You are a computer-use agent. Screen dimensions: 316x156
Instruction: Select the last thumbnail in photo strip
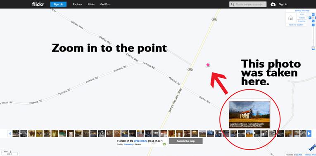[303, 133]
